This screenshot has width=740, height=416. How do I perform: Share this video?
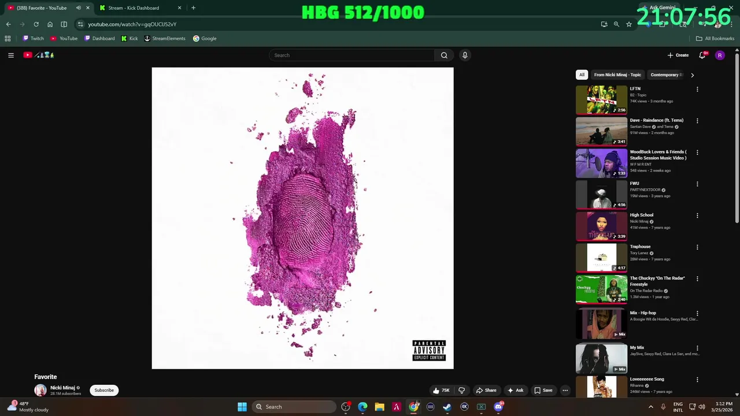(x=486, y=391)
